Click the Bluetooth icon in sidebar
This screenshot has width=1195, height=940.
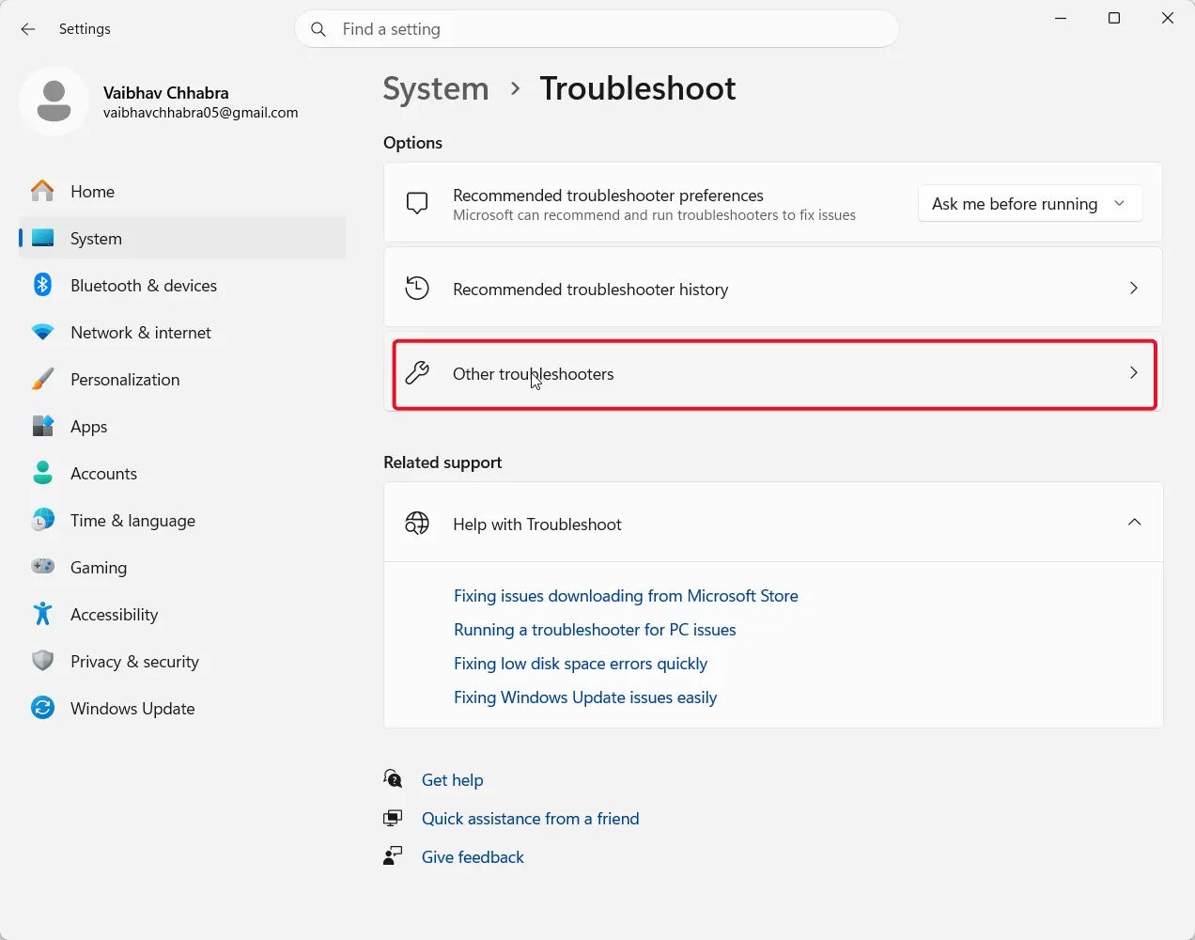point(42,285)
